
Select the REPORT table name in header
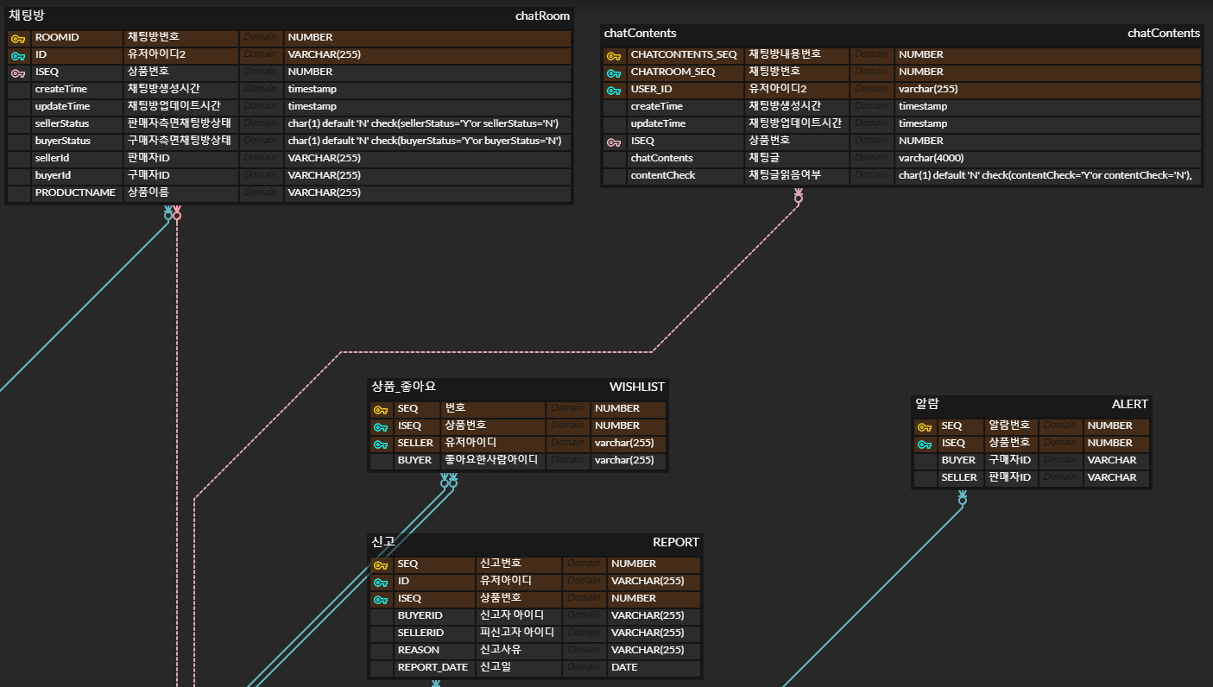coord(676,542)
